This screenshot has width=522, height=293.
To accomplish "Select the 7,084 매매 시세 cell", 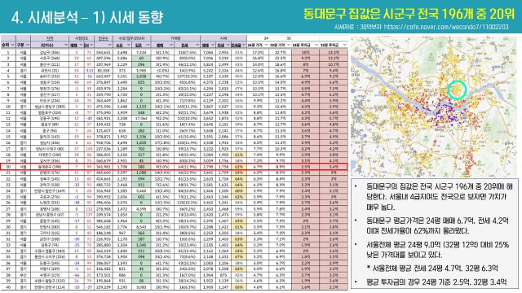I will (x=208, y=52).
